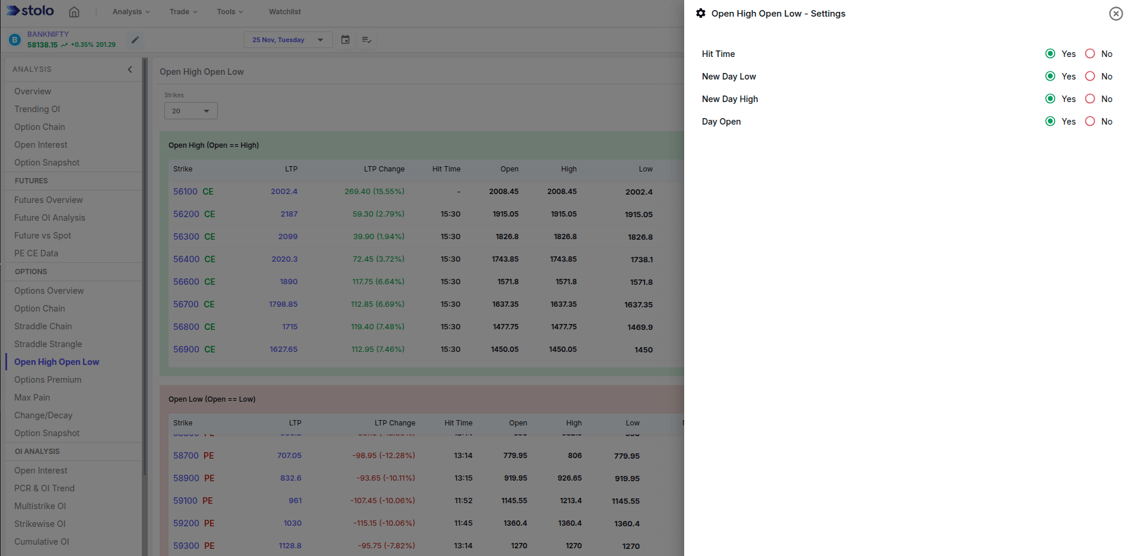The height and width of the screenshot is (556, 1131).
Task: Open the calendar date picker icon
Action: click(345, 40)
